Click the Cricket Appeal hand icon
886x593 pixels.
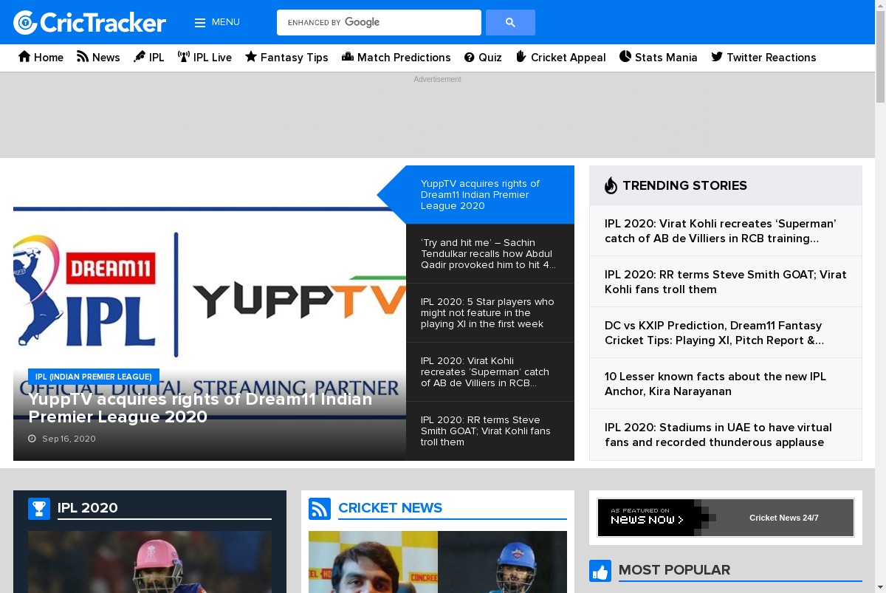(521, 57)
